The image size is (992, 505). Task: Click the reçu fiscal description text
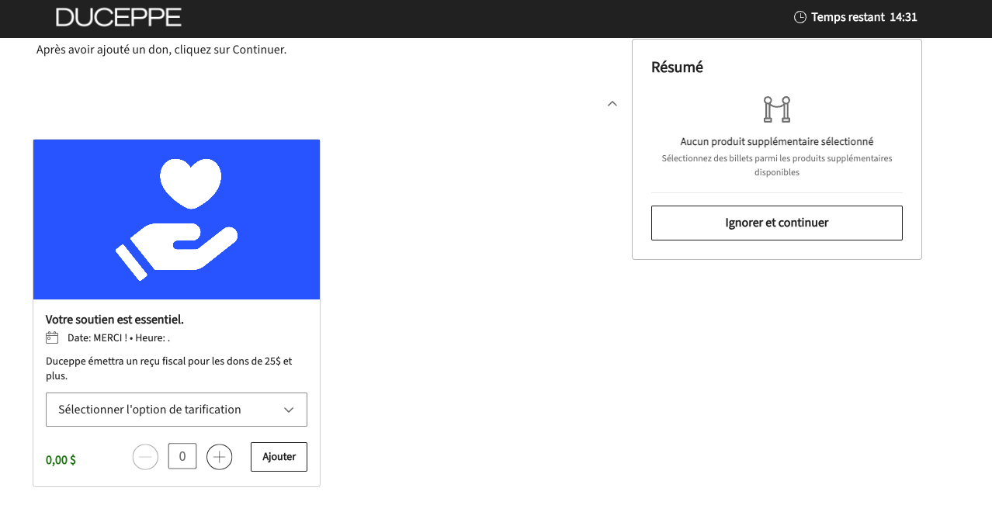(168, 368)
